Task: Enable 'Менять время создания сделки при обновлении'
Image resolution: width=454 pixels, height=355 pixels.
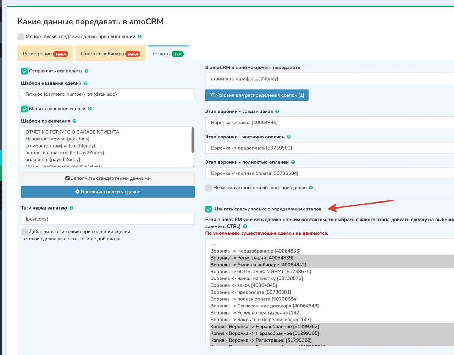Action: tap(21, 37)
